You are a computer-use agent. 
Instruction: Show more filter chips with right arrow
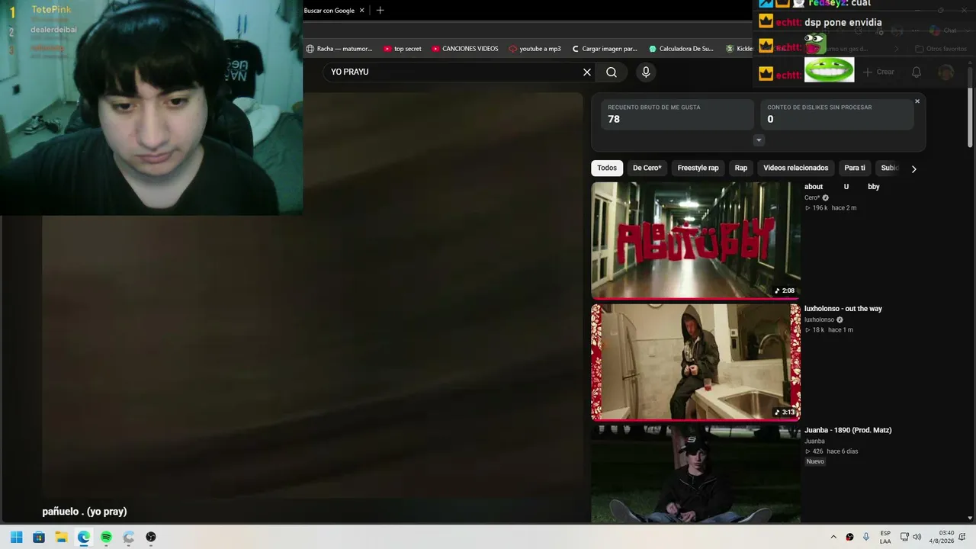913,169
